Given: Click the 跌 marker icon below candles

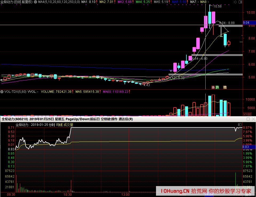Looking at the screenshot, I should [x=217, y=87].
